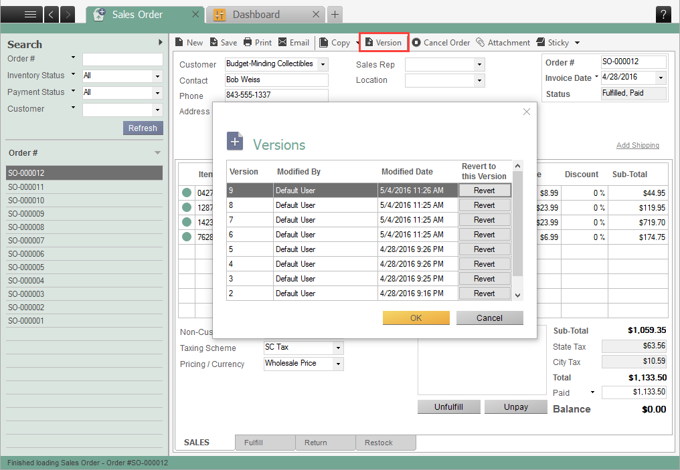Open the Invoice Date picker dropdown
The image size is (680, 470).
click(x=661, y=78)
